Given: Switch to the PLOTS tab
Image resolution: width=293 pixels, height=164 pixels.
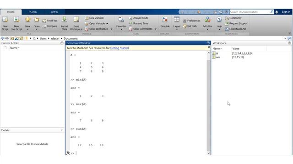Looking at the screenshot, I should pos(33,12).
